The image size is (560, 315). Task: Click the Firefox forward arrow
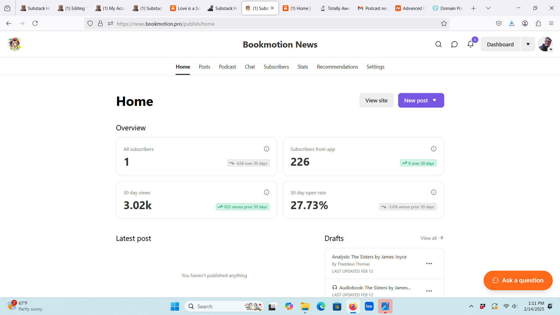[22, 24]
